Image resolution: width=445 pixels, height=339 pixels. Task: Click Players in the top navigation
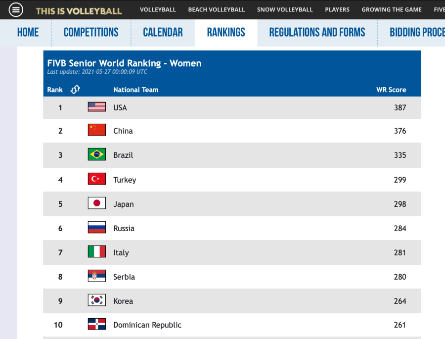pyautogui.click(x=337, y=10)
